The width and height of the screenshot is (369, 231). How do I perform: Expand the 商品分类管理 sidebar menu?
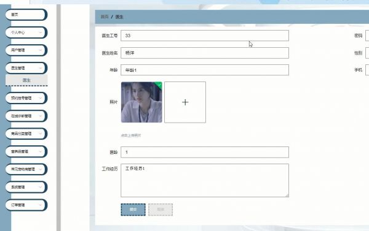click(x=26, y=134)
